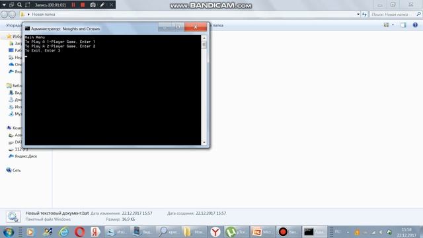Click change view icon in Explorer
The height and width of the screenshot is (238, 423).
coord(386,25)
